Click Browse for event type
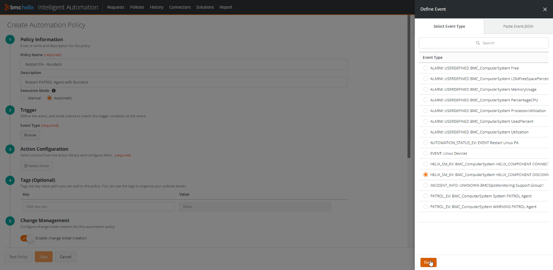This screenshot has height=270, width=553. 30,135
